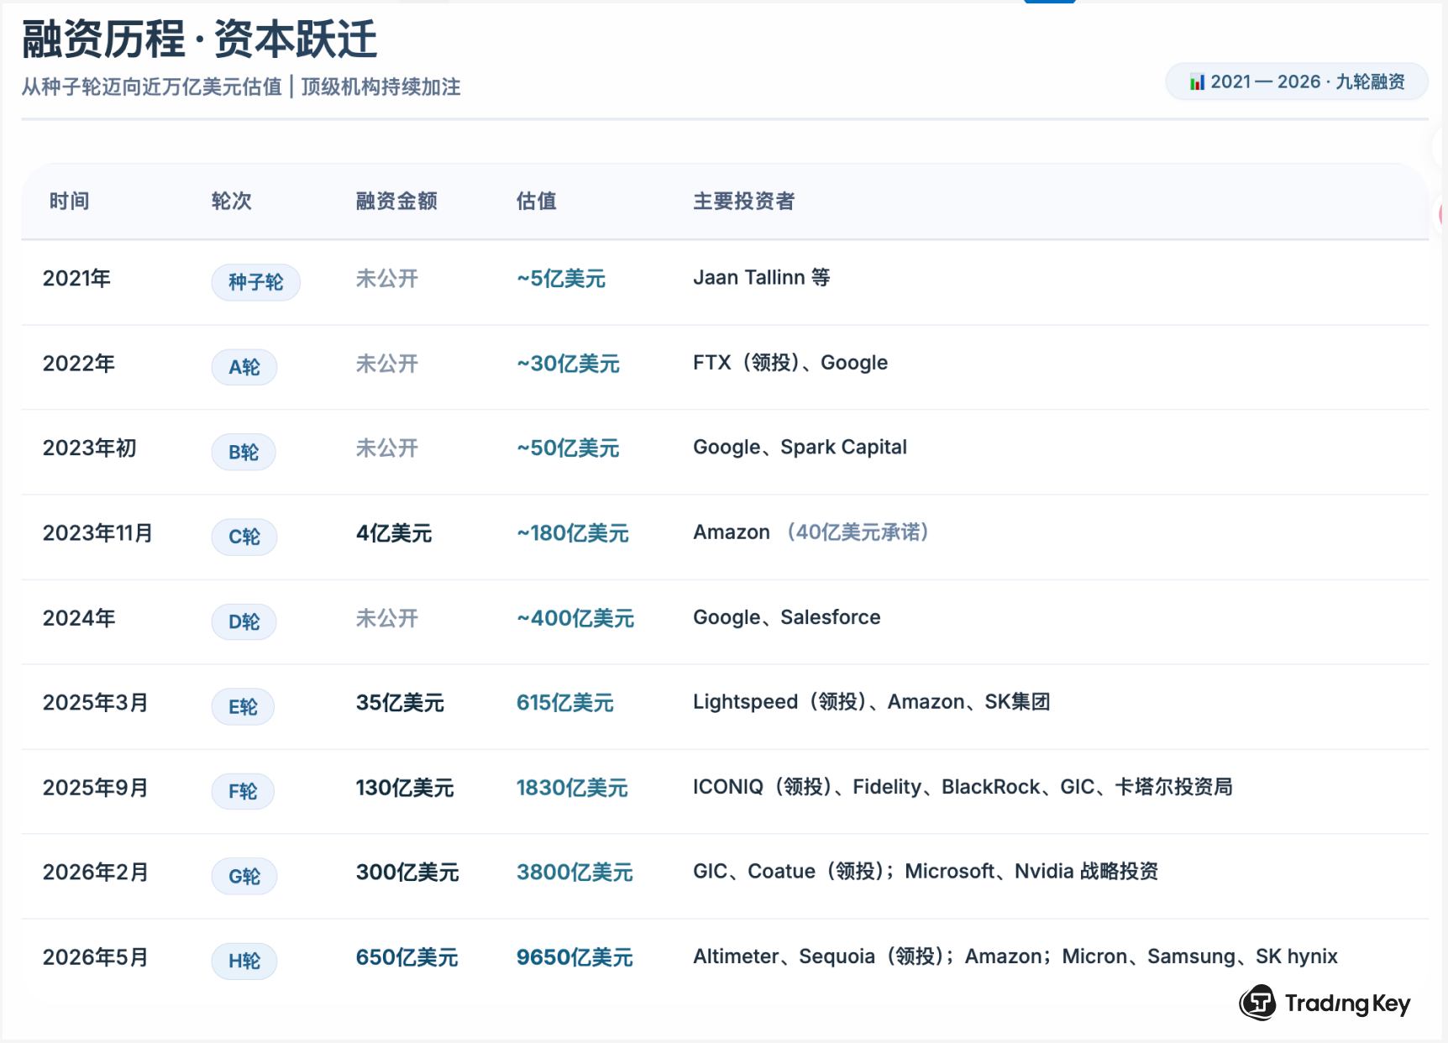Click the 300亿美元 funding amount
This screenshot has height=1043, width=1448.
pyautogui.click(x=407, y=872)
